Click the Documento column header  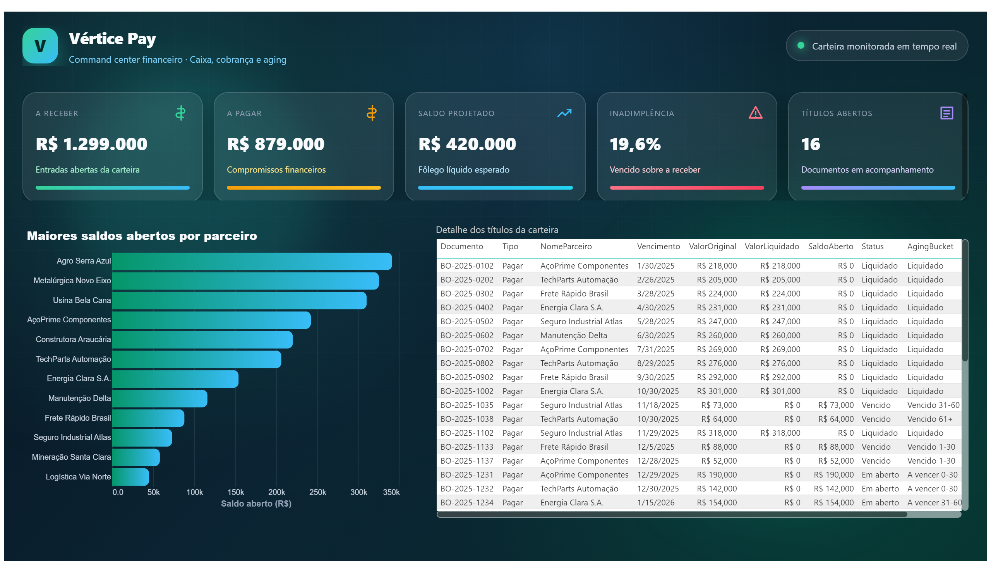tap(461, 247)
